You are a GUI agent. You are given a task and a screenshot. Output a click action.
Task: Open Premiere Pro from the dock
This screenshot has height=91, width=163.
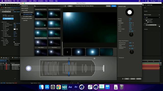76,87
